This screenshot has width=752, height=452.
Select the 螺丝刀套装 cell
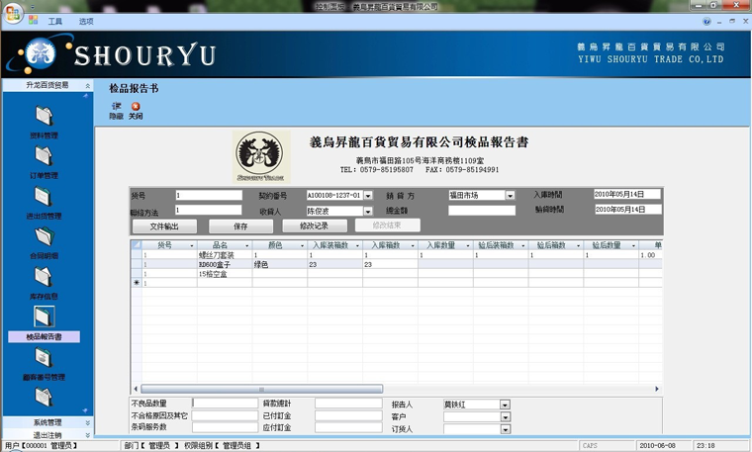click(225, 255)
